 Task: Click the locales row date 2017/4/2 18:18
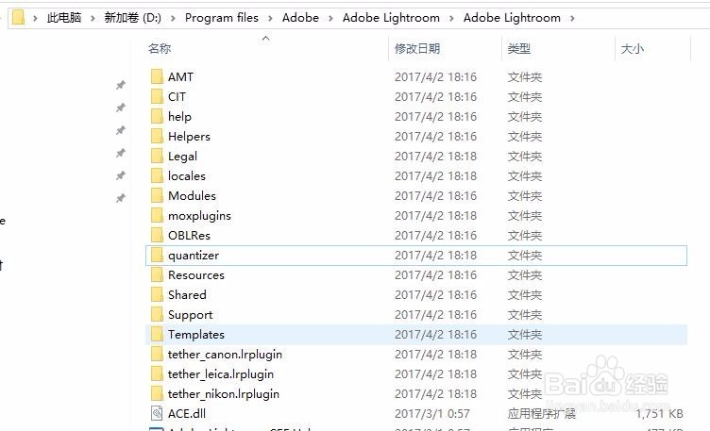click(435, 176)
